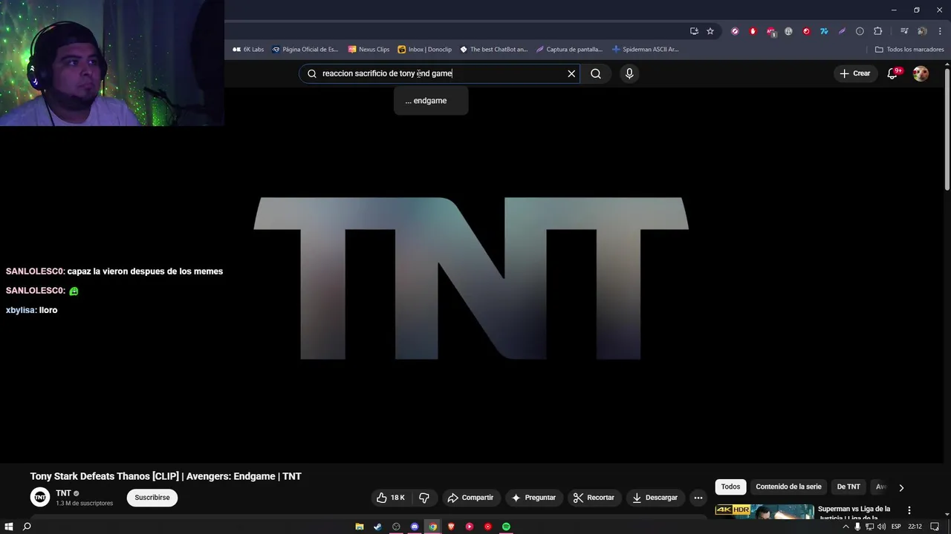Open File Explorer from the taskbar
Image resolution: width=951 pixels, height=534 pixels.
360,527
